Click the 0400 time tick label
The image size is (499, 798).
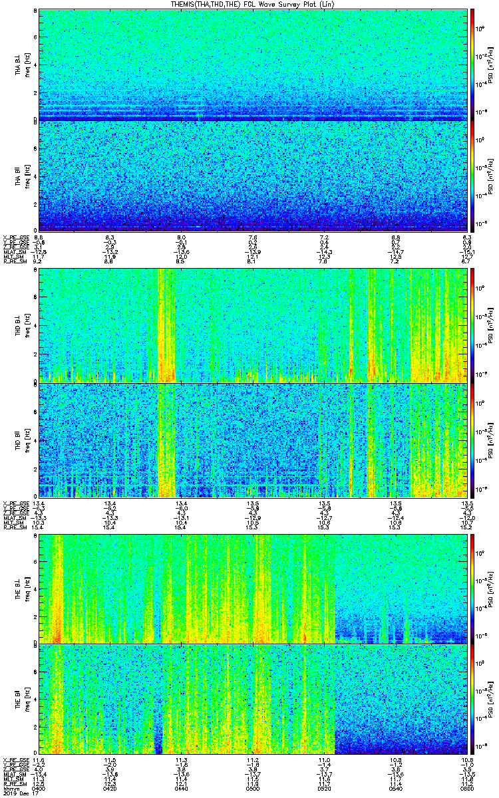pyautogui.click(x=39, y=789)
